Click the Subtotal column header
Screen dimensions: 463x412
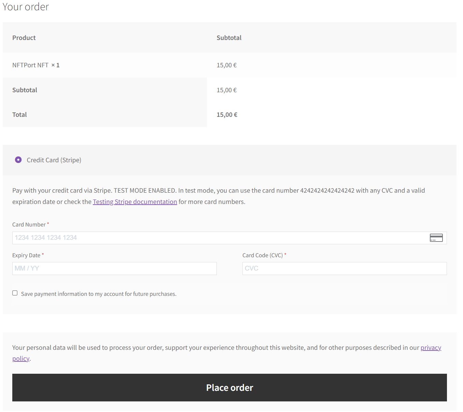click(x=229, y=38)
